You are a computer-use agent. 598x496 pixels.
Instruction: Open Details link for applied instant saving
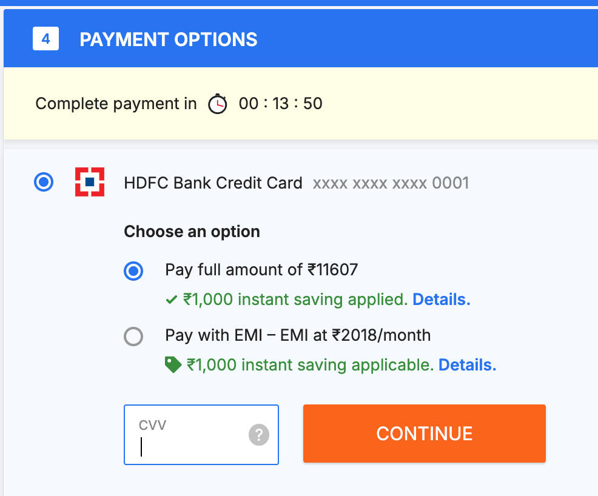(441, 300)
